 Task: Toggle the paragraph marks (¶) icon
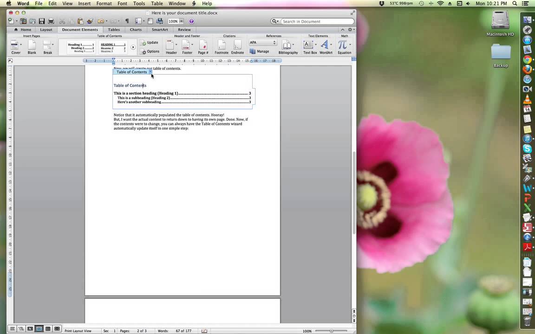pyautogui.click(x=127, y=21)
